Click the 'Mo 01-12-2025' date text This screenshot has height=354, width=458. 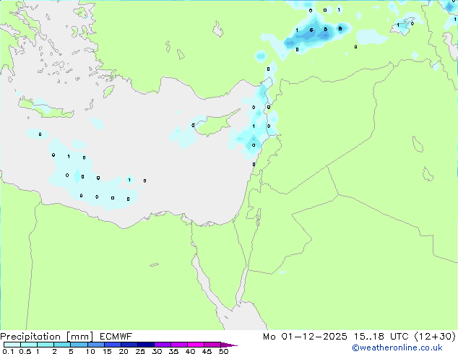pyautogui.click(x=305, y=337)
